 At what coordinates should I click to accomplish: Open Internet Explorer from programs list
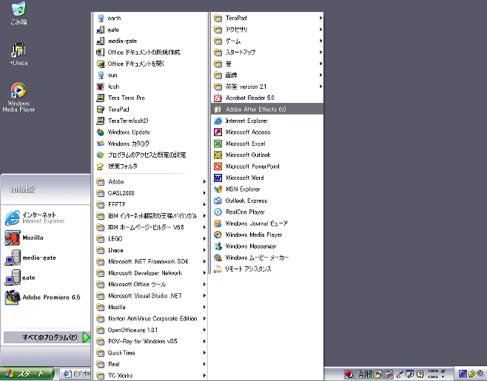(267, 121)
